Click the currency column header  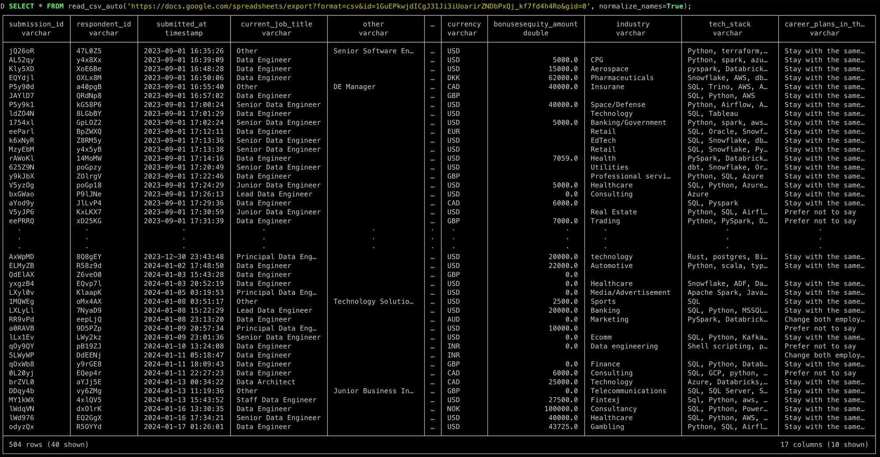click(x=464, y=24)
